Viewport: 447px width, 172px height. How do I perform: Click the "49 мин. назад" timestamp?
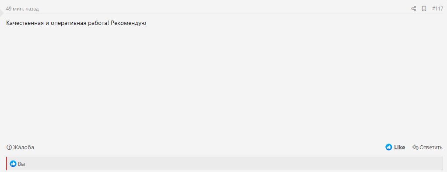pyautogui.click(x=22, y=9)
